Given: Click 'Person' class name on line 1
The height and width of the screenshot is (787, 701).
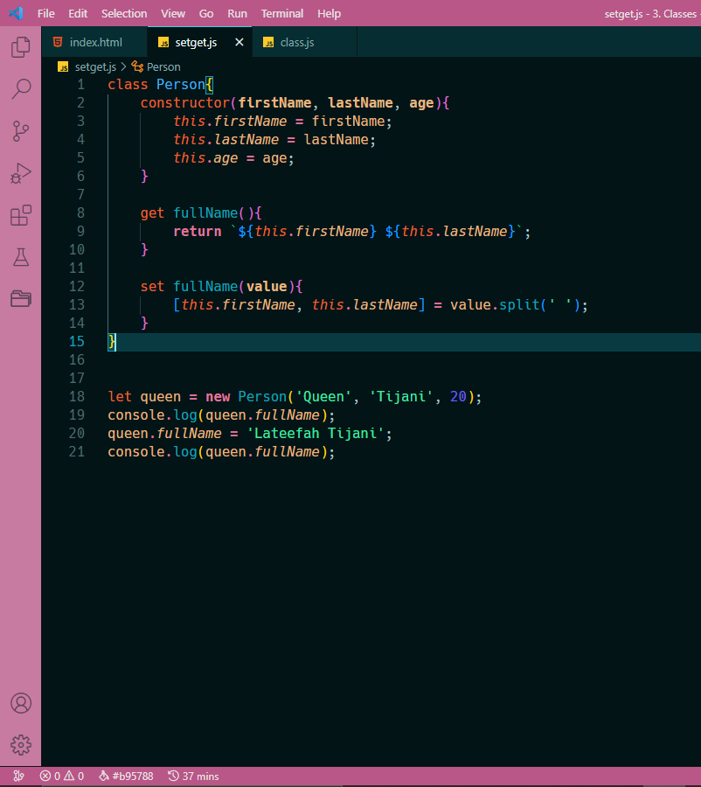Looking at the screenshot, I should coord(181,84).
